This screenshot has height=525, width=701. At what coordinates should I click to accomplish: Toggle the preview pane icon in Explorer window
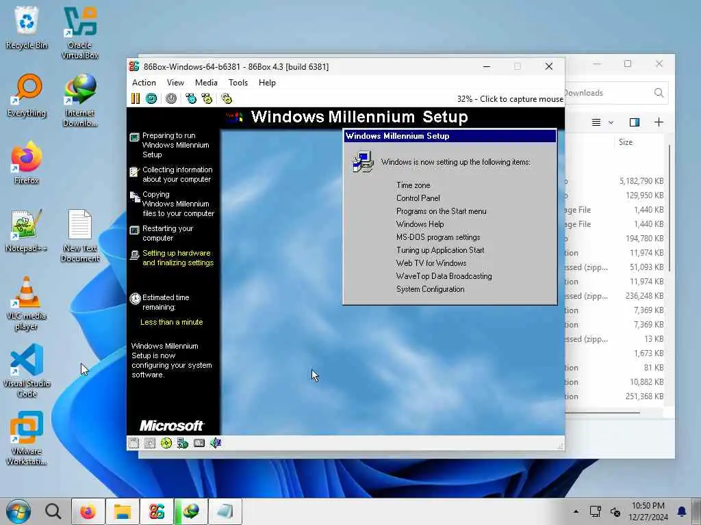635,122
